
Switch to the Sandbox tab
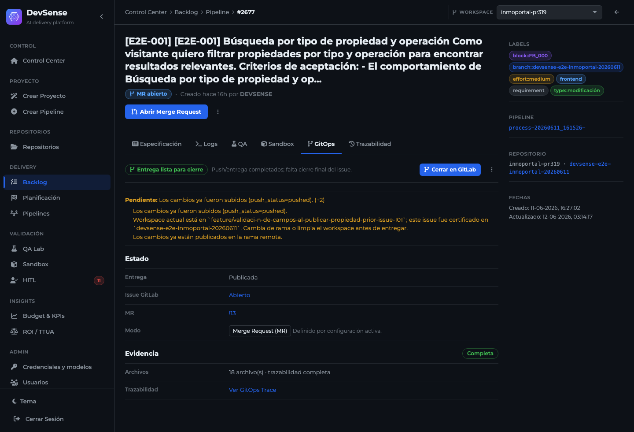click(277, 144)
